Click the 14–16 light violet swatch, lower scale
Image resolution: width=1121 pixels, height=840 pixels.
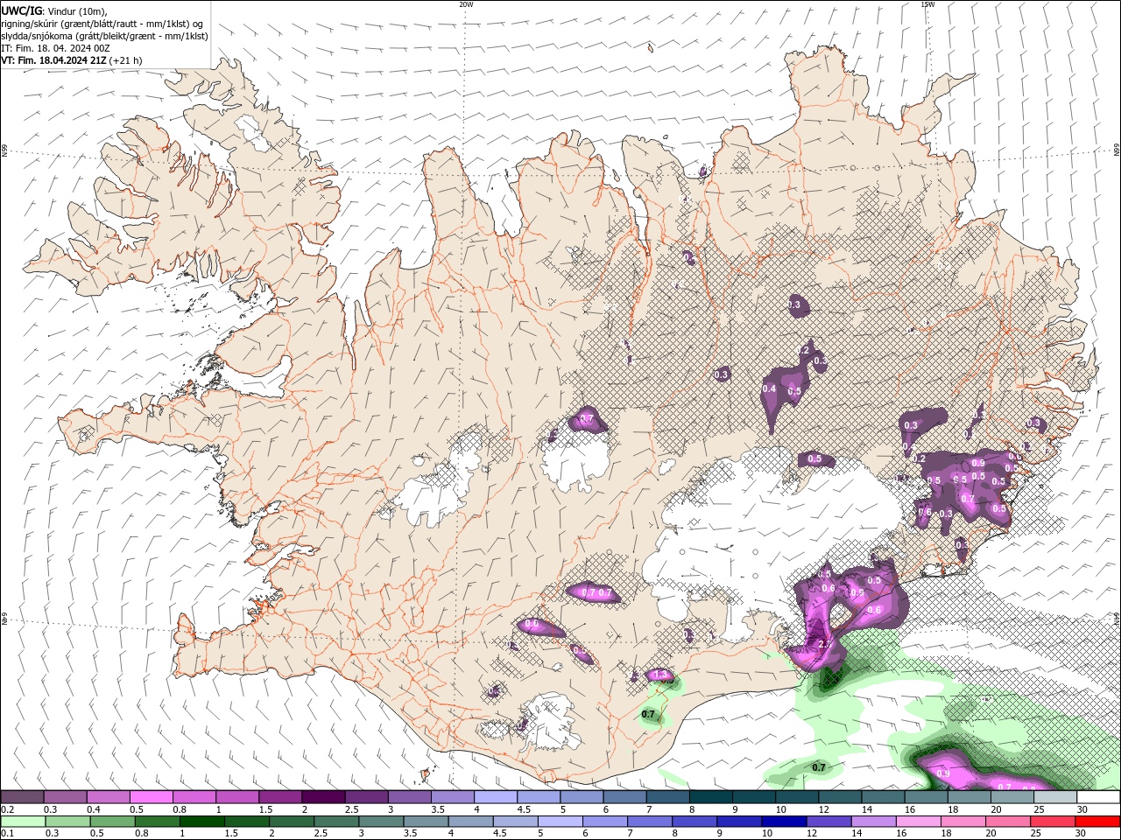872,822
